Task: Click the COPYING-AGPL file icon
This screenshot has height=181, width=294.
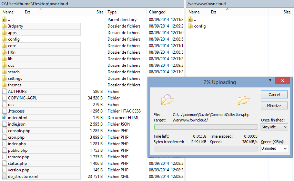Action: click(x=4, y=98)
